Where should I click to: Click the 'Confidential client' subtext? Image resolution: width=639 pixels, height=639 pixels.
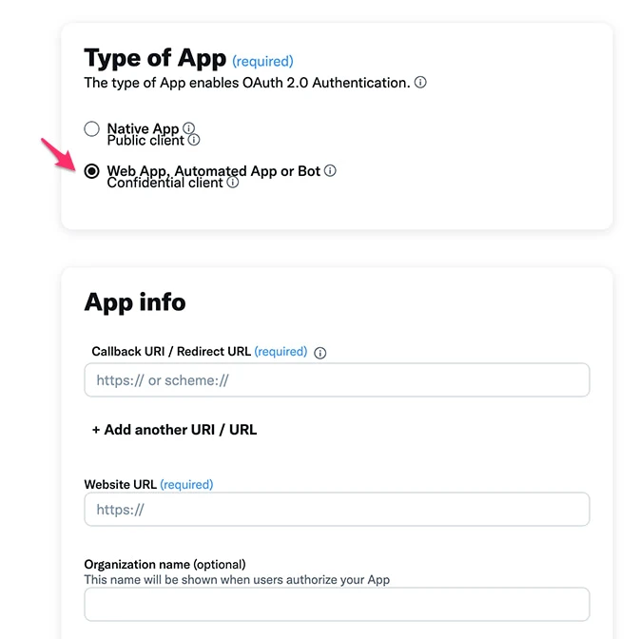(165, 183)
